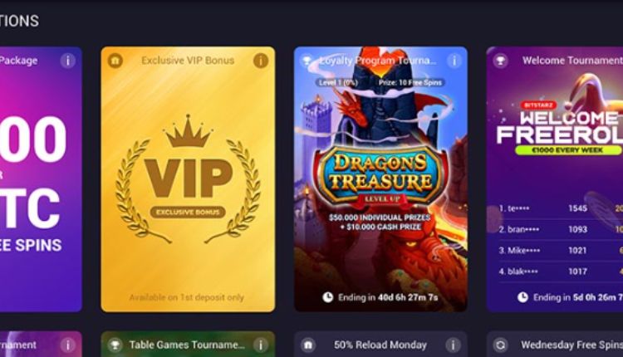The image size is (623, 357).
Task: Click the Level 1 (0%) progress badge
Action: (x=339, y=82)
